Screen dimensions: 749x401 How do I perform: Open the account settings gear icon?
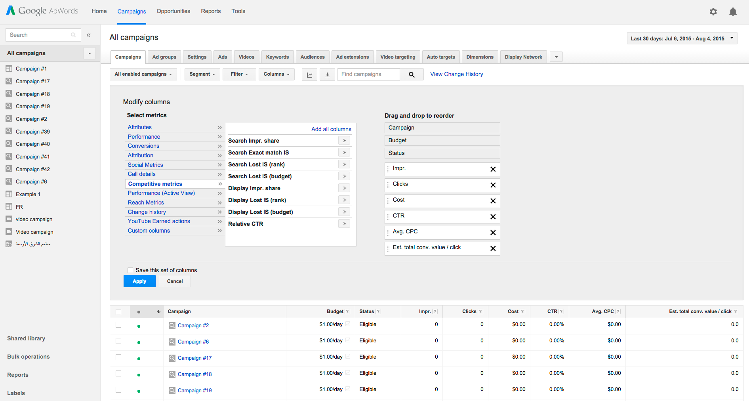[713, 12]
